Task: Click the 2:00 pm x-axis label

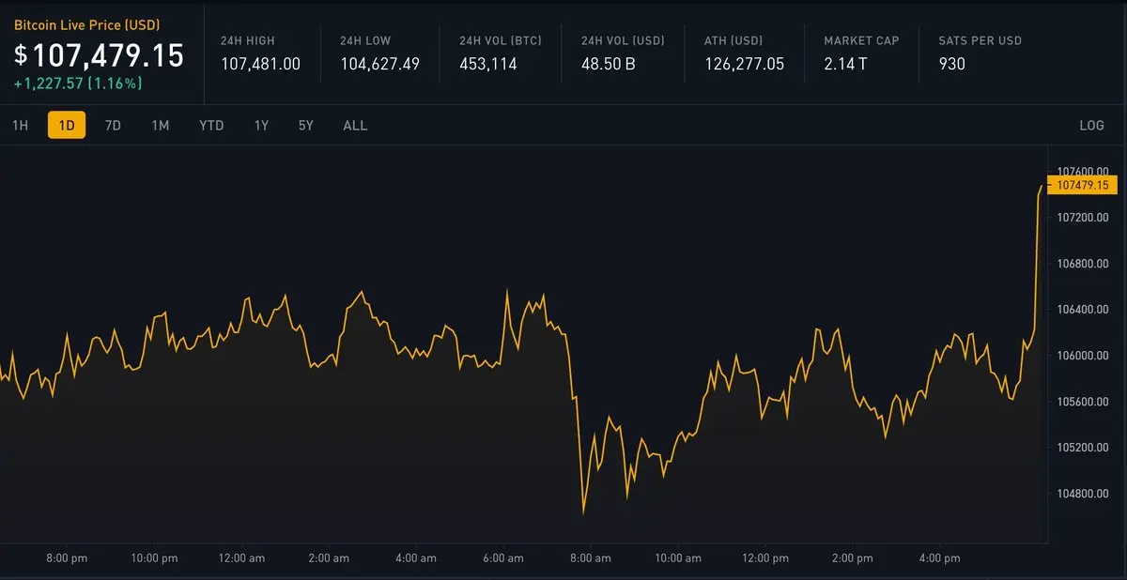Action: click(x=853, y=557)
